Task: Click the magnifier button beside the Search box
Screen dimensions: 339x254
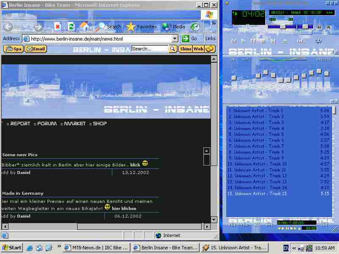Action: (172, 49)
